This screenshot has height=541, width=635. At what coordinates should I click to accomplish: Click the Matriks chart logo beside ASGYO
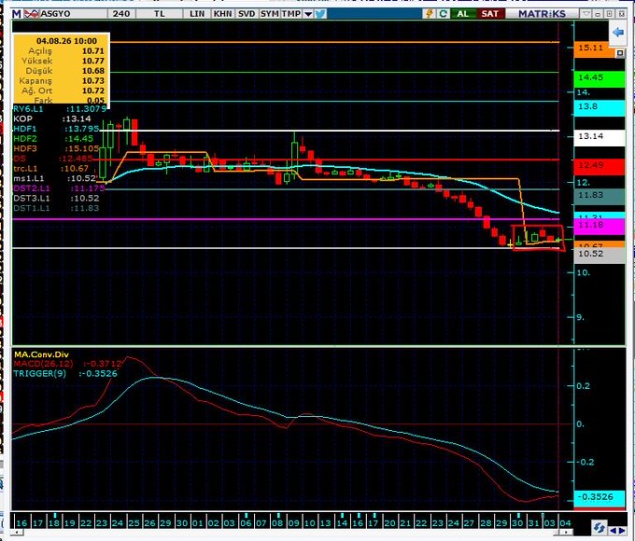[31, 14]
